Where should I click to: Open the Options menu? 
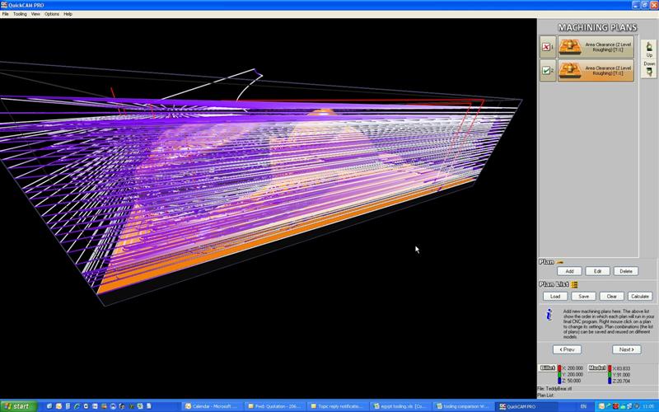click(x=52, y=14)
